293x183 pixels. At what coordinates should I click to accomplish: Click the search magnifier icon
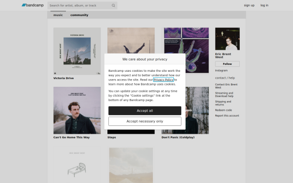click(x=113, y=5)
